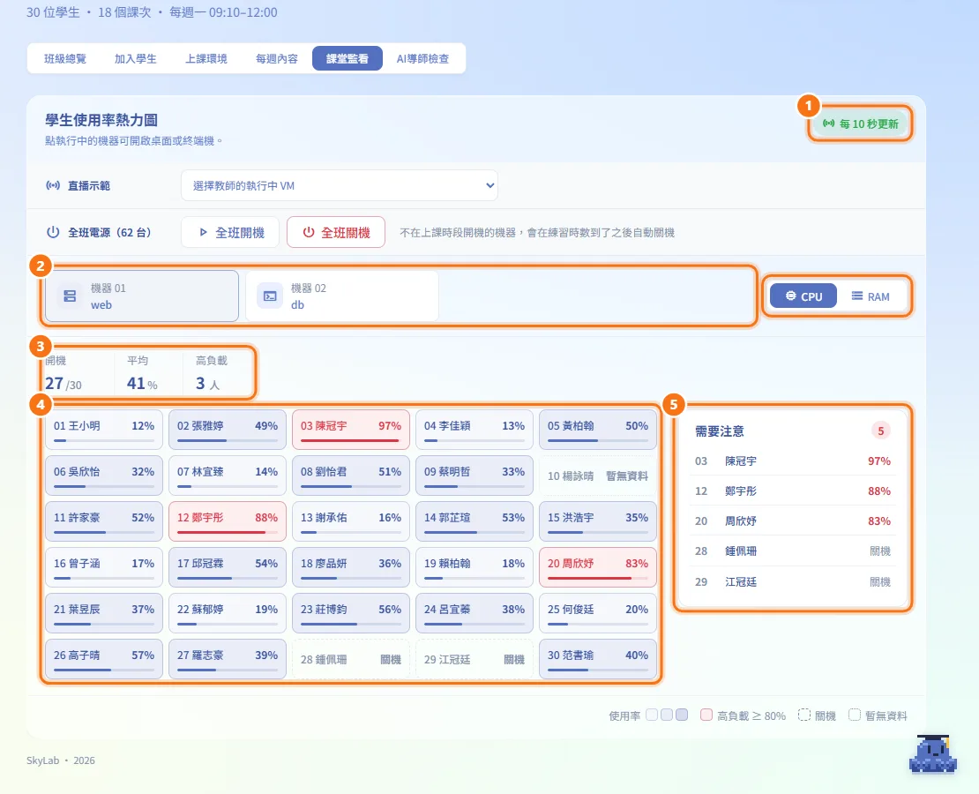Click the chip icon on the CPU toggle
This screenshot has width=979, height=794.
click(790, 296)
